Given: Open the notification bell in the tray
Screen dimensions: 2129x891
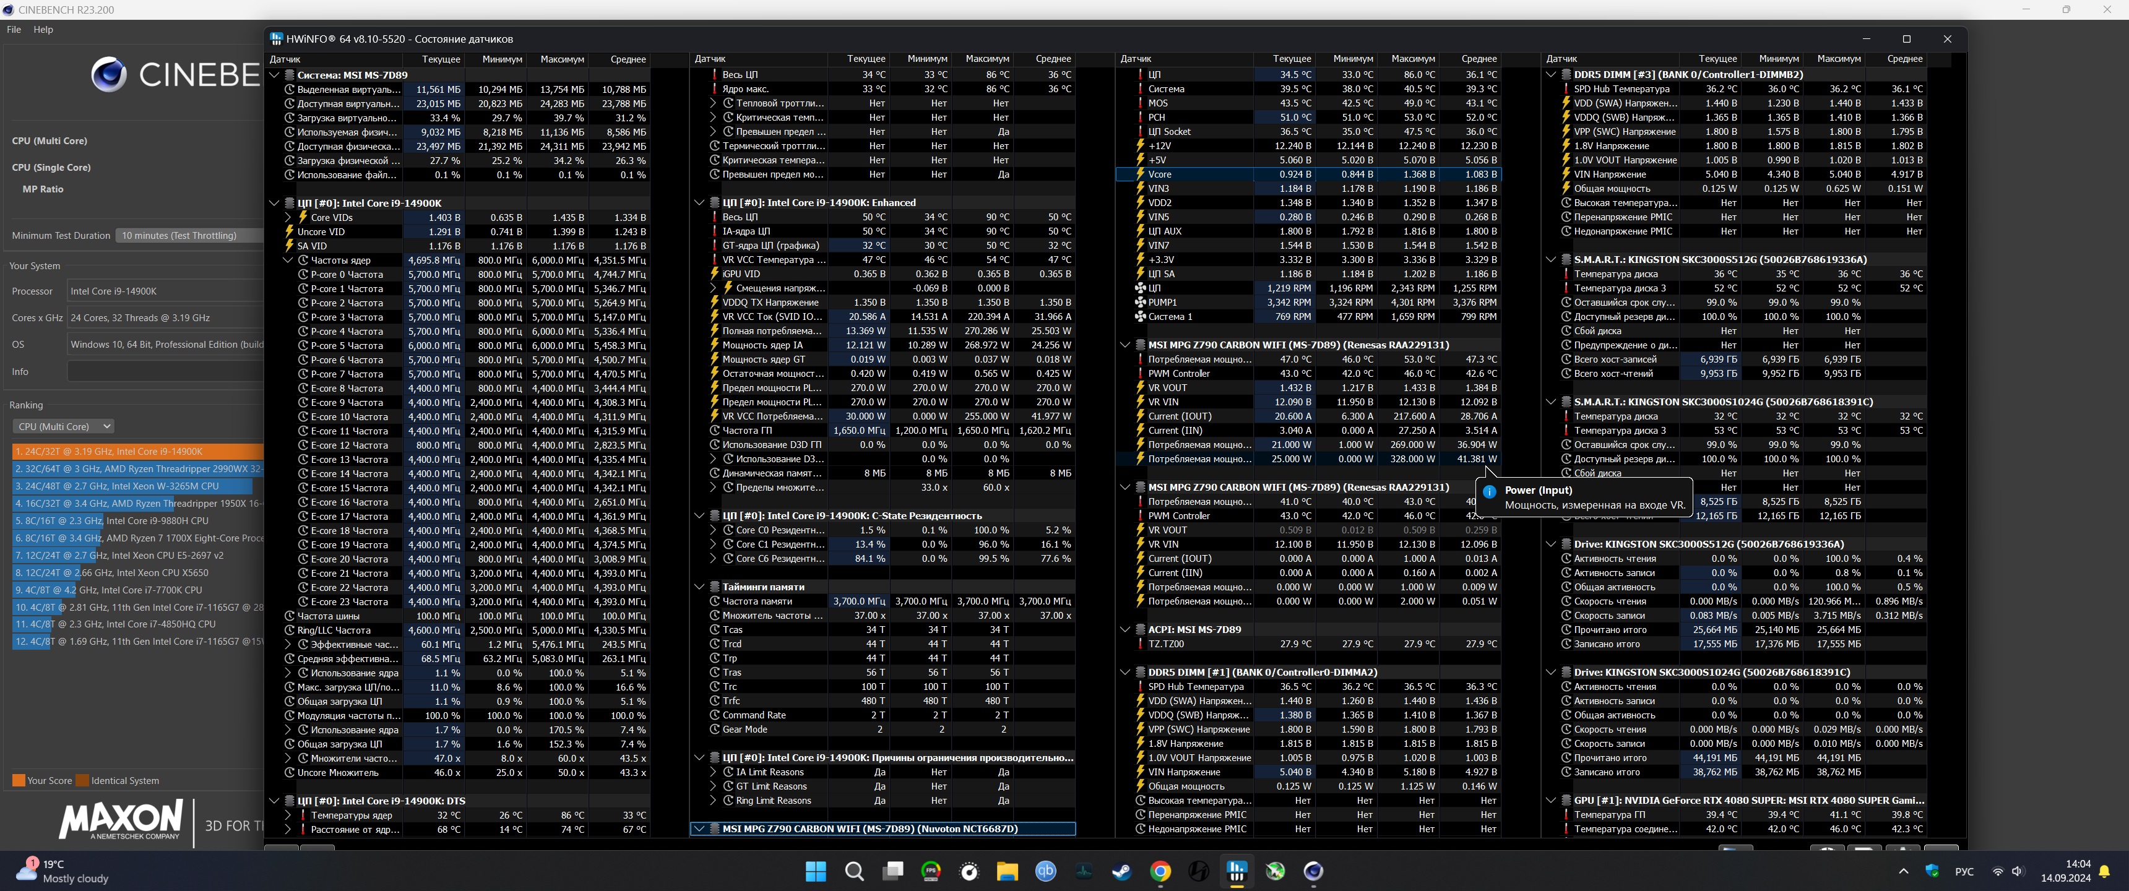Looking at the screenshot, I should coord(2104,871).
